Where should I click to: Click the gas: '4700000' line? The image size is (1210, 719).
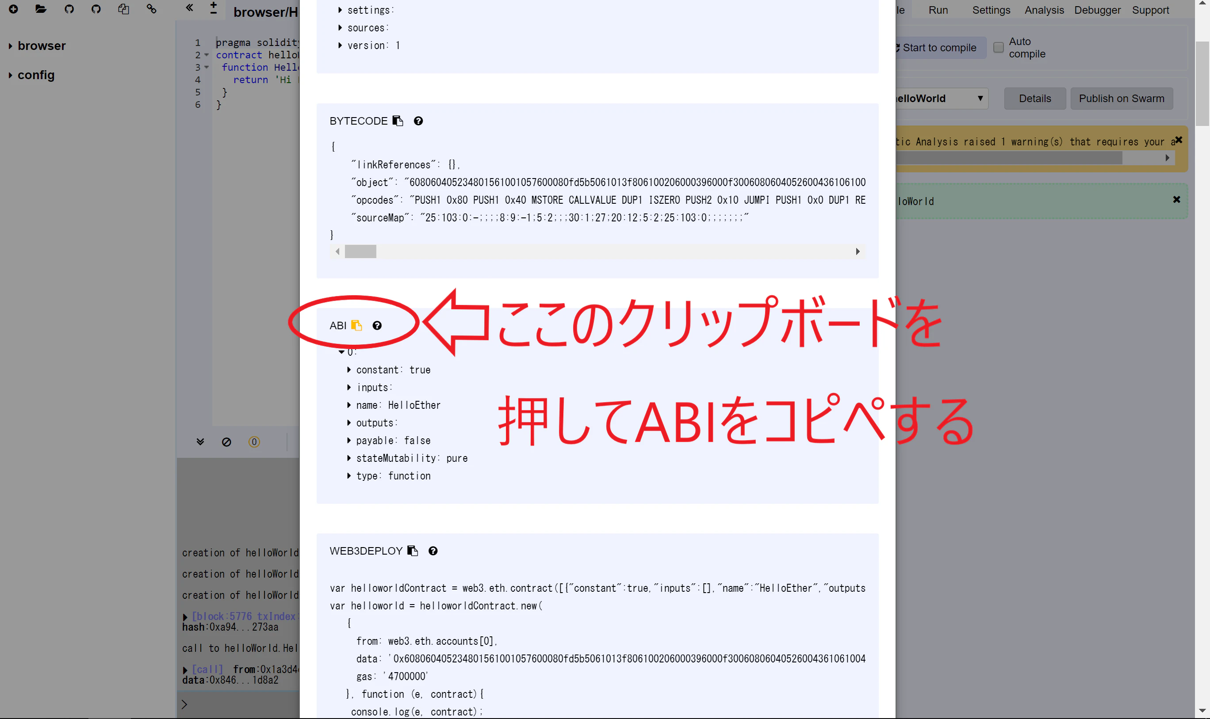(392, 677)
